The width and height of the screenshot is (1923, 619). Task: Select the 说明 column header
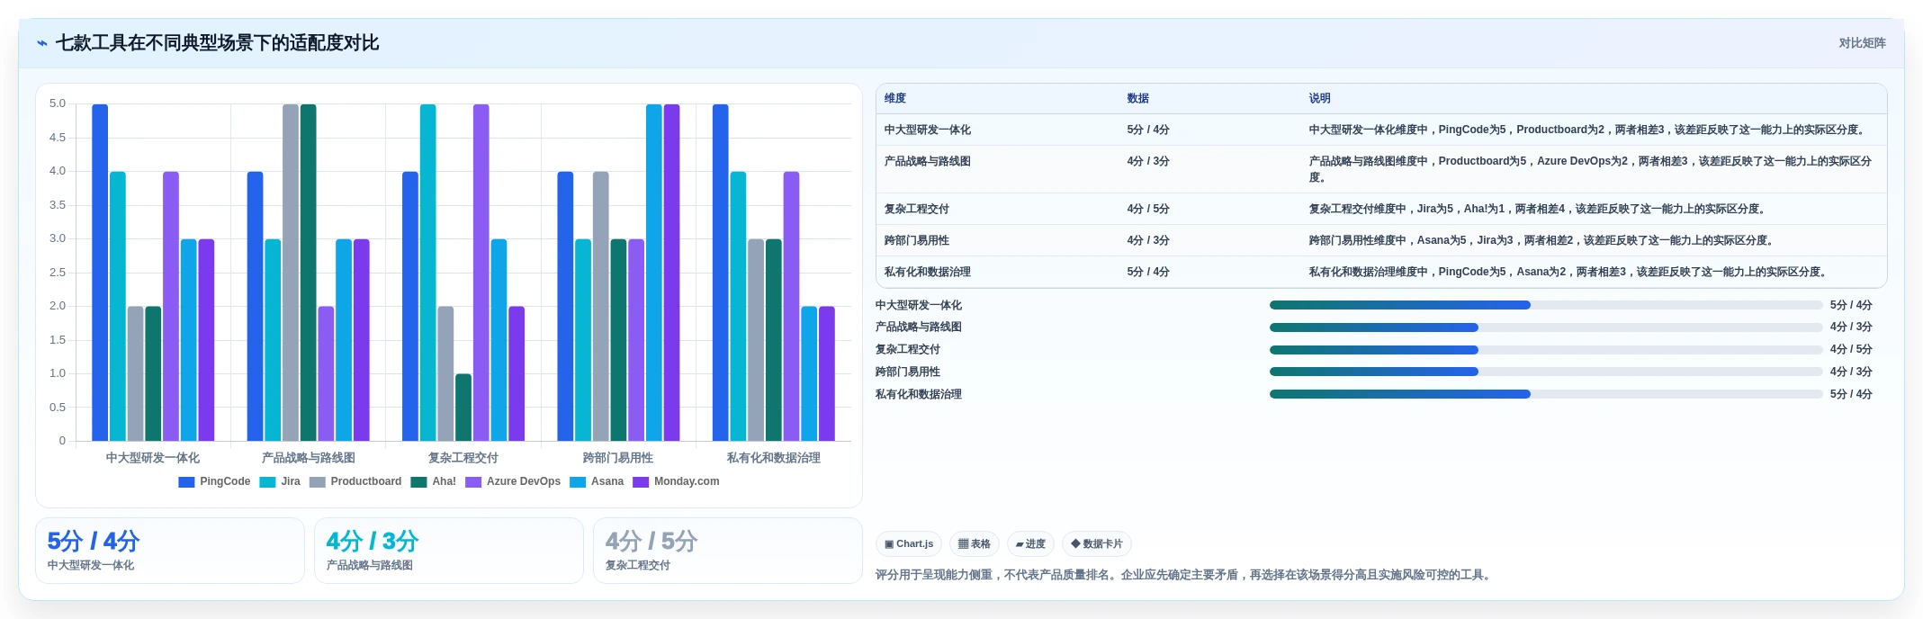coord(1320,99)
